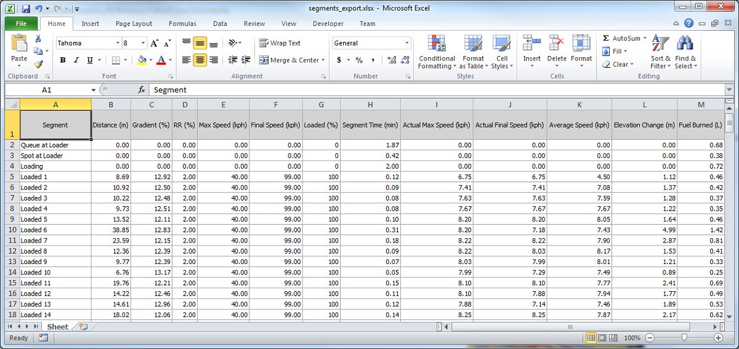Open the General number format dropdown
Image resolution: width=739 pixels, height=349 pixels.
pos(407,43)
